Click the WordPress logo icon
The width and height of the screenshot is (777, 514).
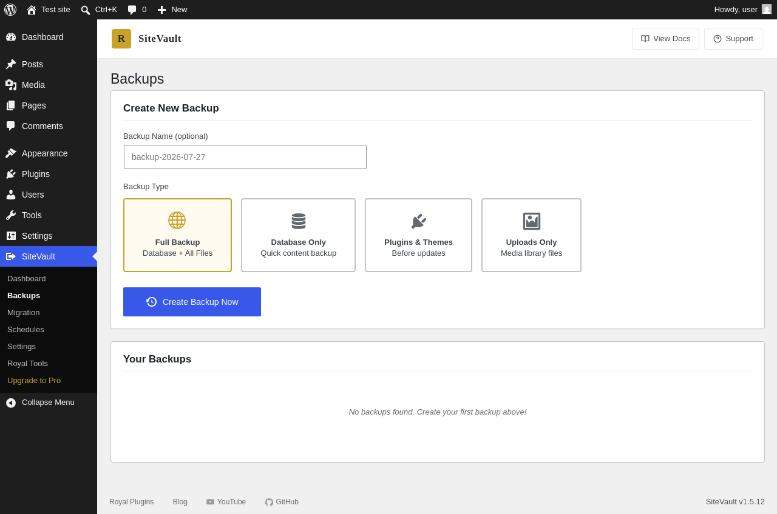pyautogui.click(x=10, y=10)
